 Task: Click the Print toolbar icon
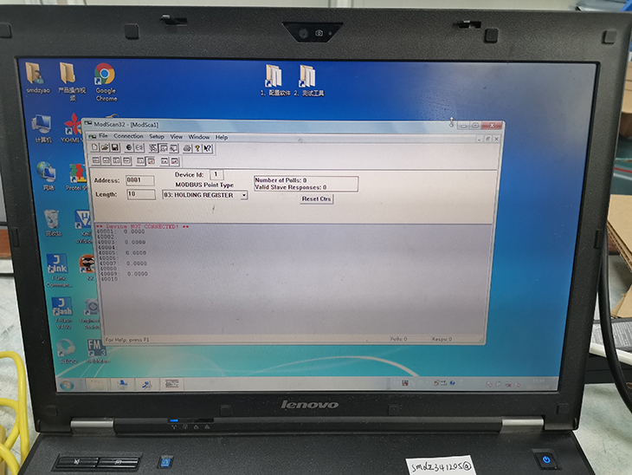(x=186, y=148)
